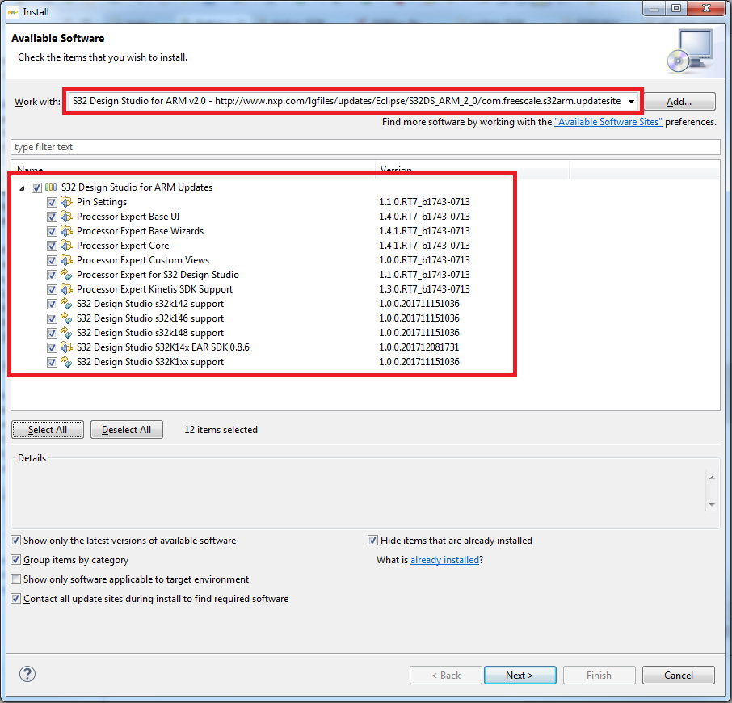
Task: Click the Details scrollbar down arrow
Action: [x=712, y=504]
